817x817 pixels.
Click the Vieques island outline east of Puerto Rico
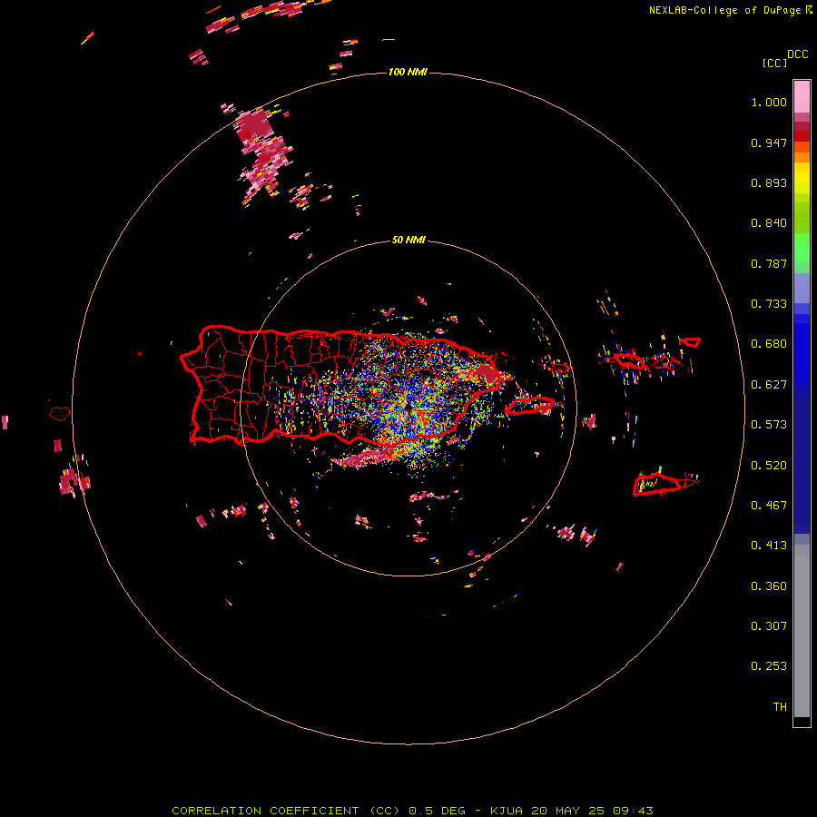tap(530, 406)
